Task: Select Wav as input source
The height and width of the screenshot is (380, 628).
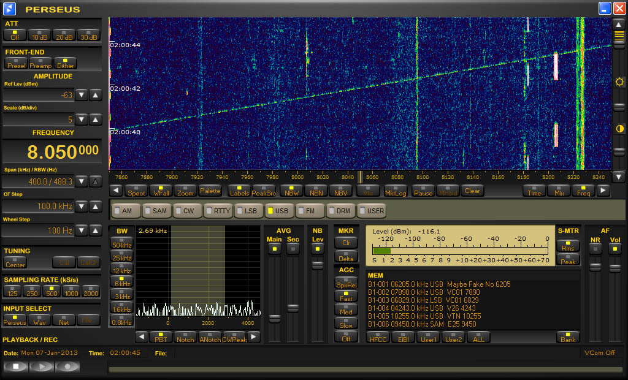Action: [x=39, y=320]
